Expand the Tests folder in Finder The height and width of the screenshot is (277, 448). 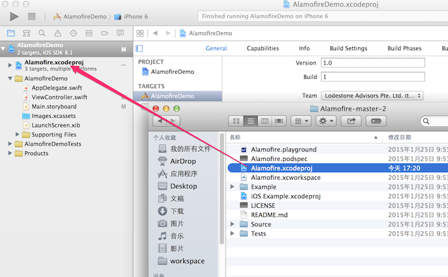(x=232, y=233)
